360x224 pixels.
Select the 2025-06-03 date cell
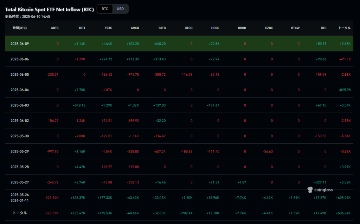[x=20, y=105]
